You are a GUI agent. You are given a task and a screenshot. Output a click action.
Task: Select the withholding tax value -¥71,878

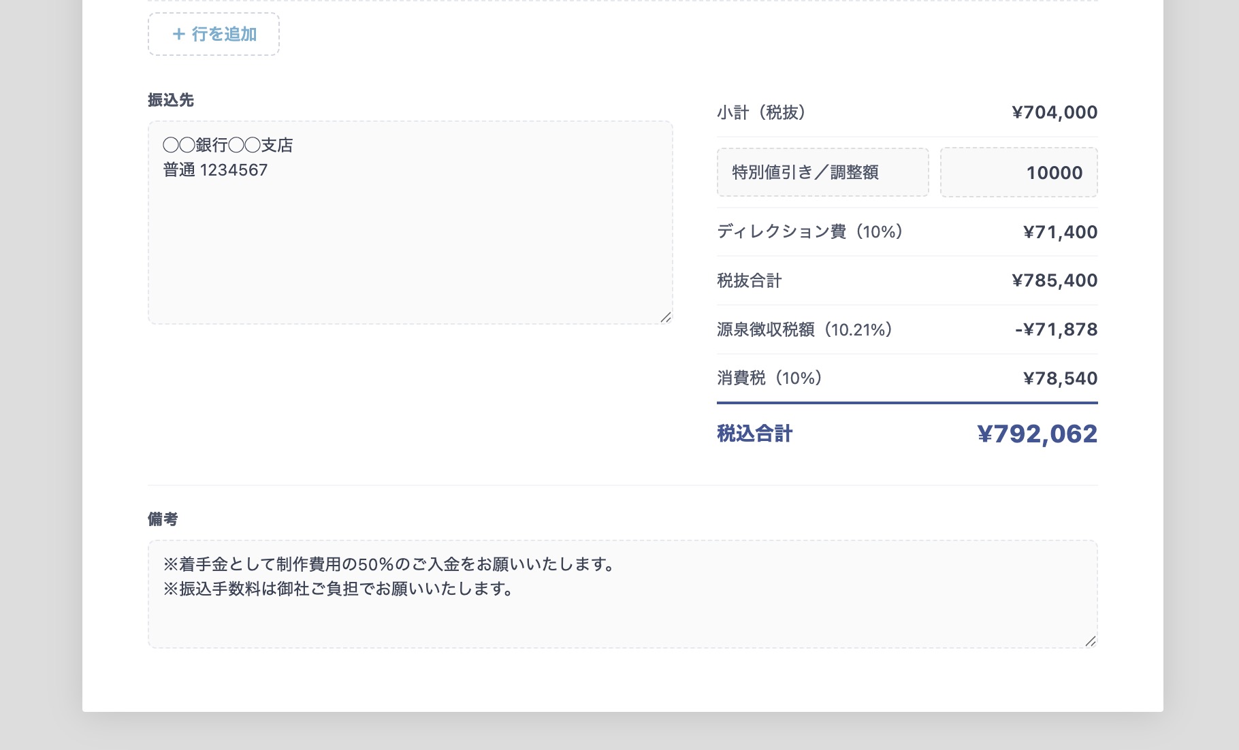tap(1056, 330)
